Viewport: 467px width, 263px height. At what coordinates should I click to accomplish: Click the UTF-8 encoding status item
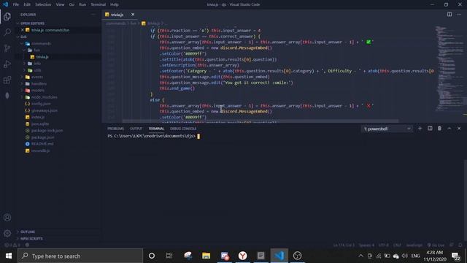(x=384, y=245)
